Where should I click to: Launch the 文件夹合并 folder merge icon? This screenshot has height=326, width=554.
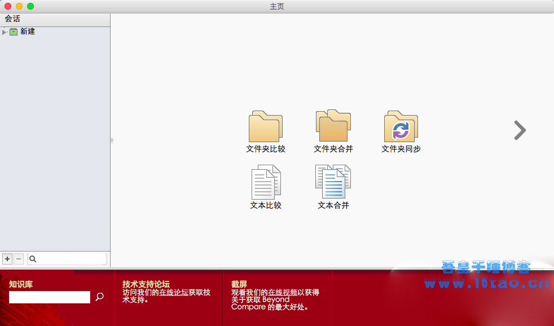click(x=333, y=126)
